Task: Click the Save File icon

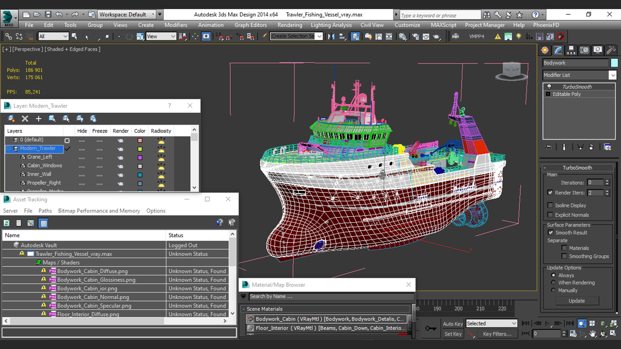Action: tap(48, 15)
